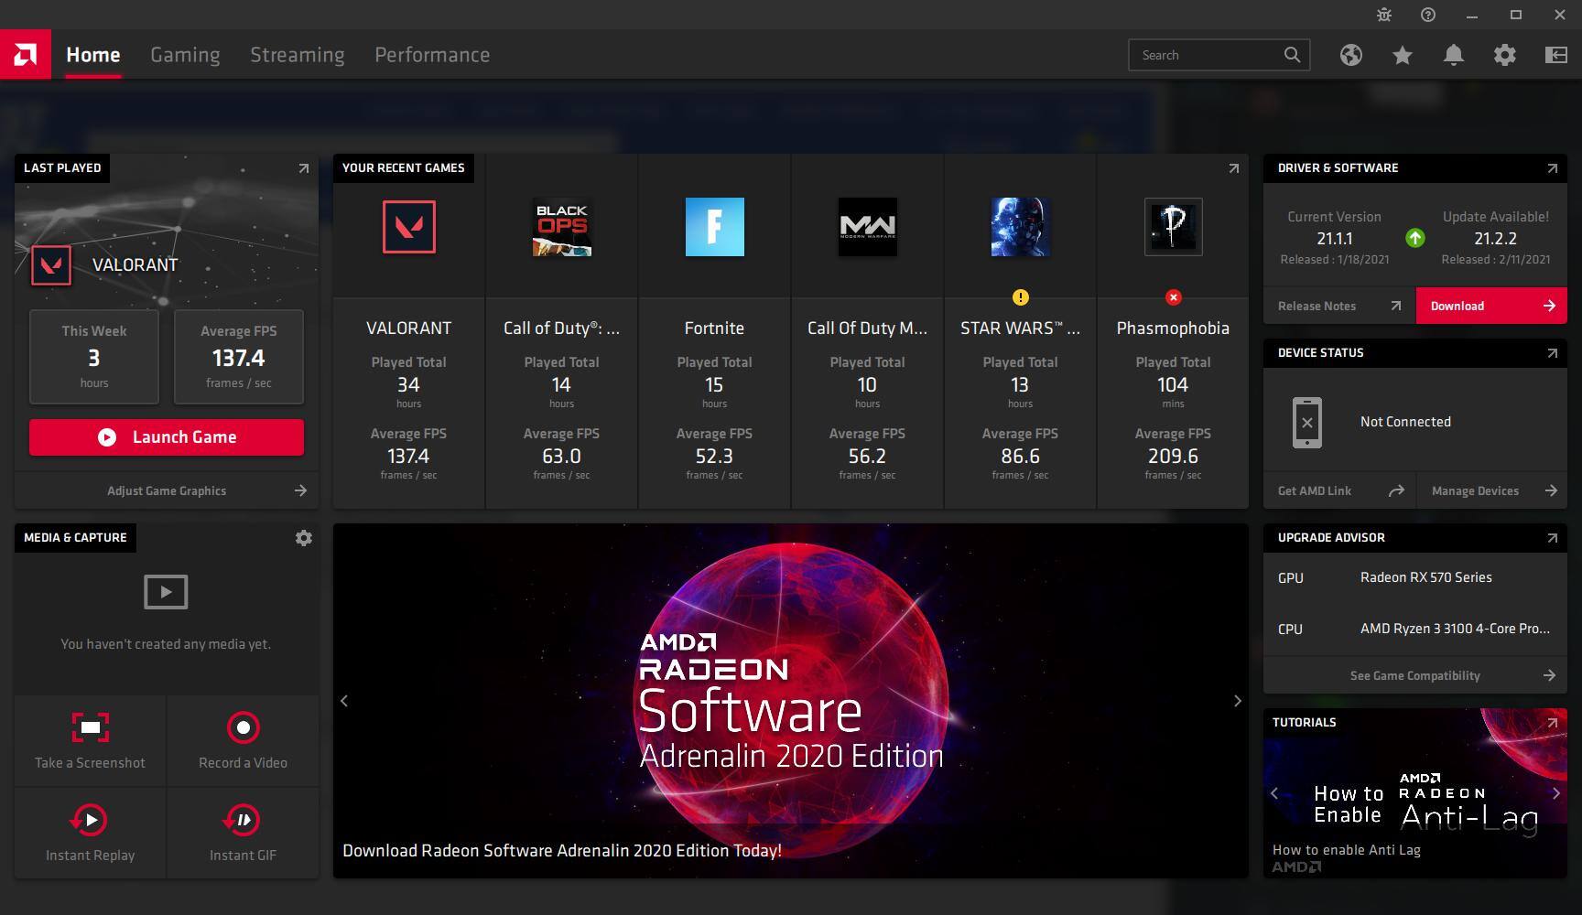This screenshot has width=1582, height=915.
Task: Start Record a Video capture
Action: pyautogui.click(x=243, y=728)
